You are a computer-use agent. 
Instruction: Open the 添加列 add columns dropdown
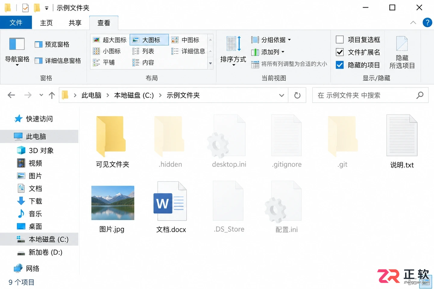click(x=268, y=52)
